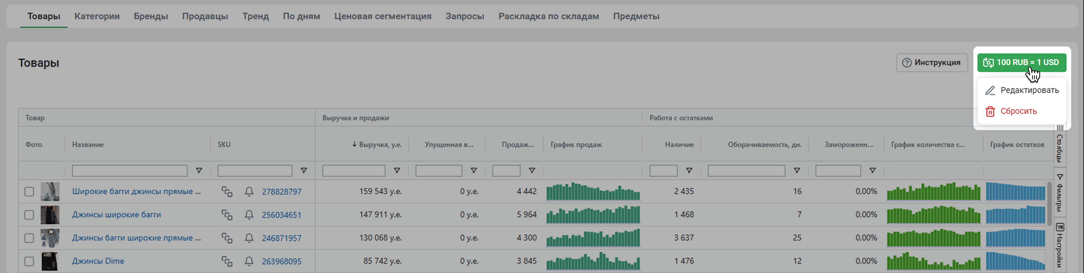Switch to the Продавцы tab
Viewport: 1084px width, 273px height.
point(205,16)
